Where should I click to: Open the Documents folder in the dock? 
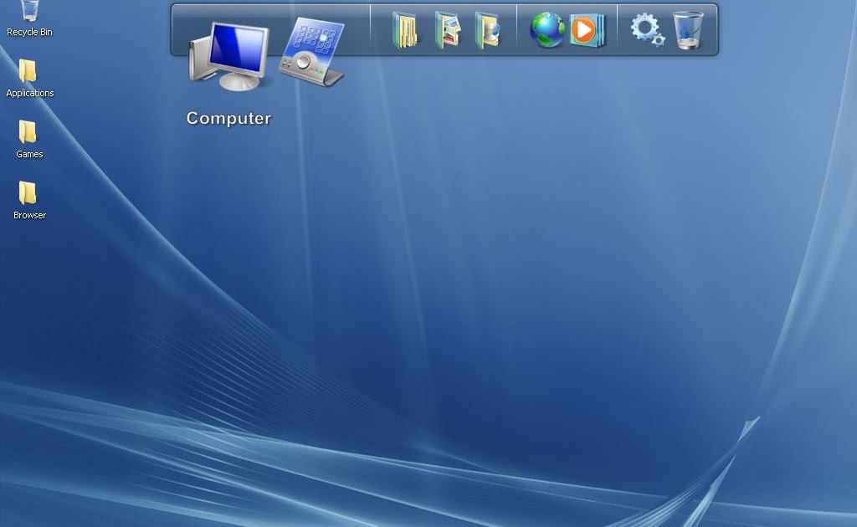click(x=405, y=31)
